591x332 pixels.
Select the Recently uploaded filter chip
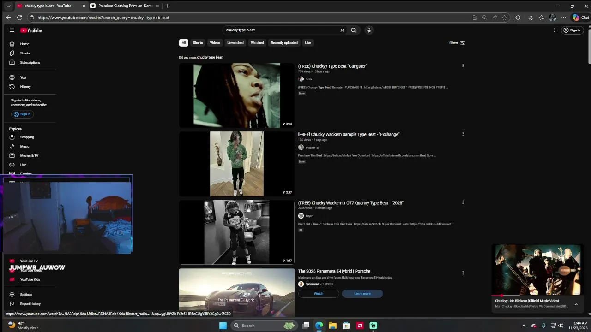284,43
